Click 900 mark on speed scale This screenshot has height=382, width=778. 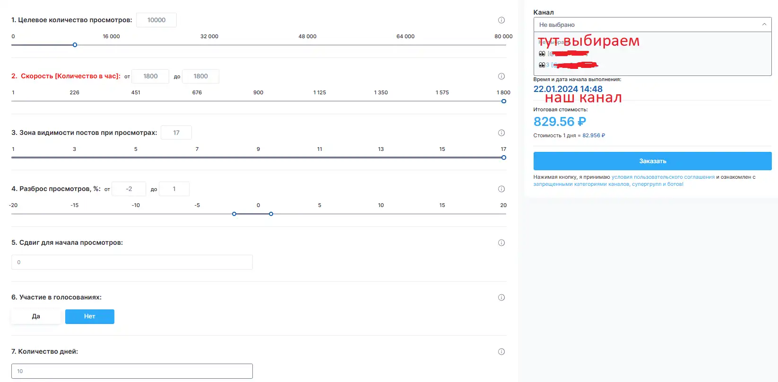pyautogui.click(x=258, y=92)
